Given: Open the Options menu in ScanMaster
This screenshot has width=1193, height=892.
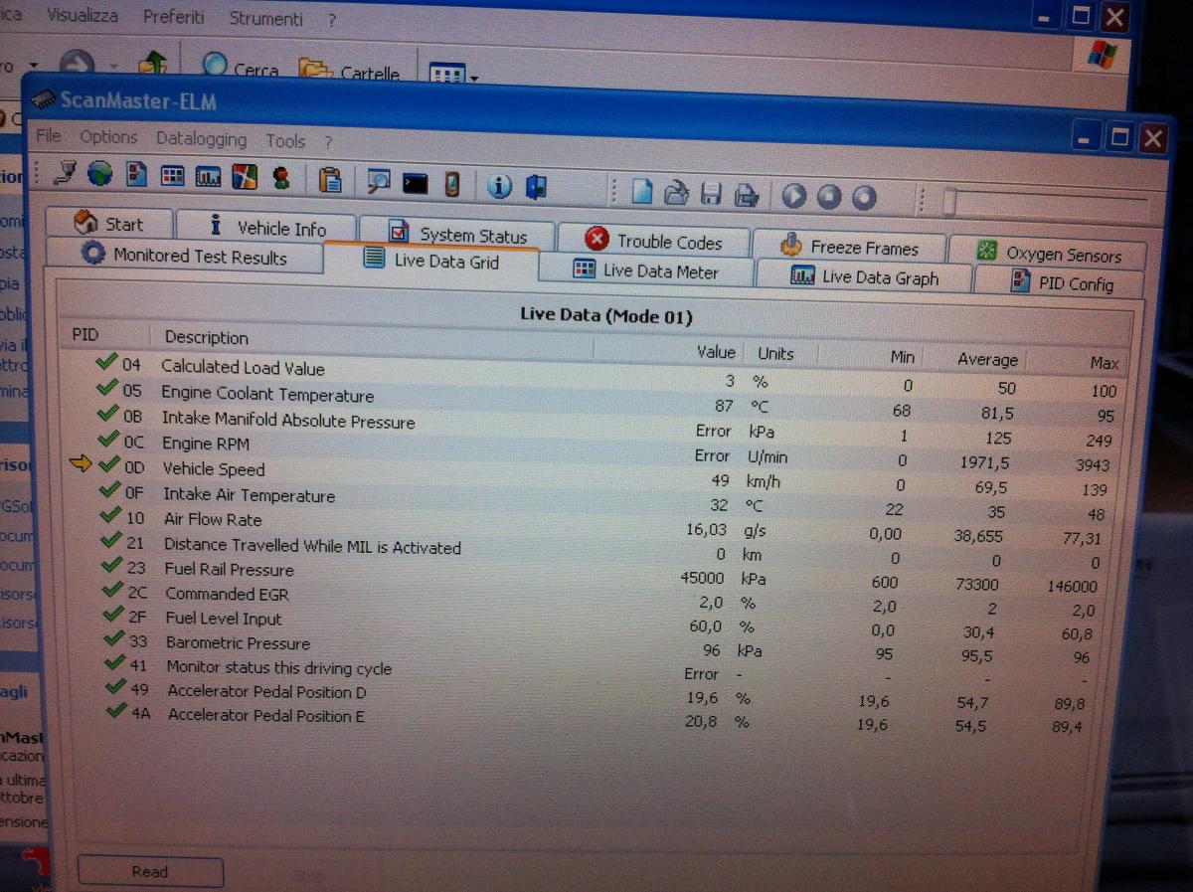Looking at the screenshot, I should pos(108,137).
